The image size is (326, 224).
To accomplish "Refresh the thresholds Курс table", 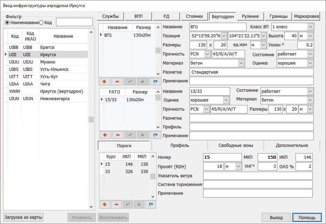I will pos(151,204).
